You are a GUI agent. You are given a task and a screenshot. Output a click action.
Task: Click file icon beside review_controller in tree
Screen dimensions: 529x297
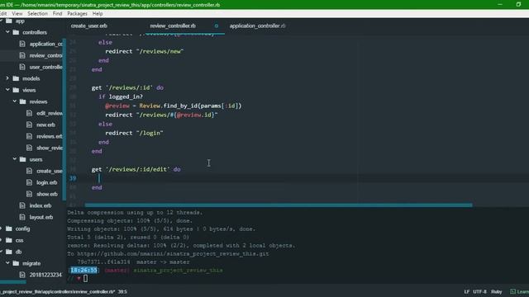22,55
